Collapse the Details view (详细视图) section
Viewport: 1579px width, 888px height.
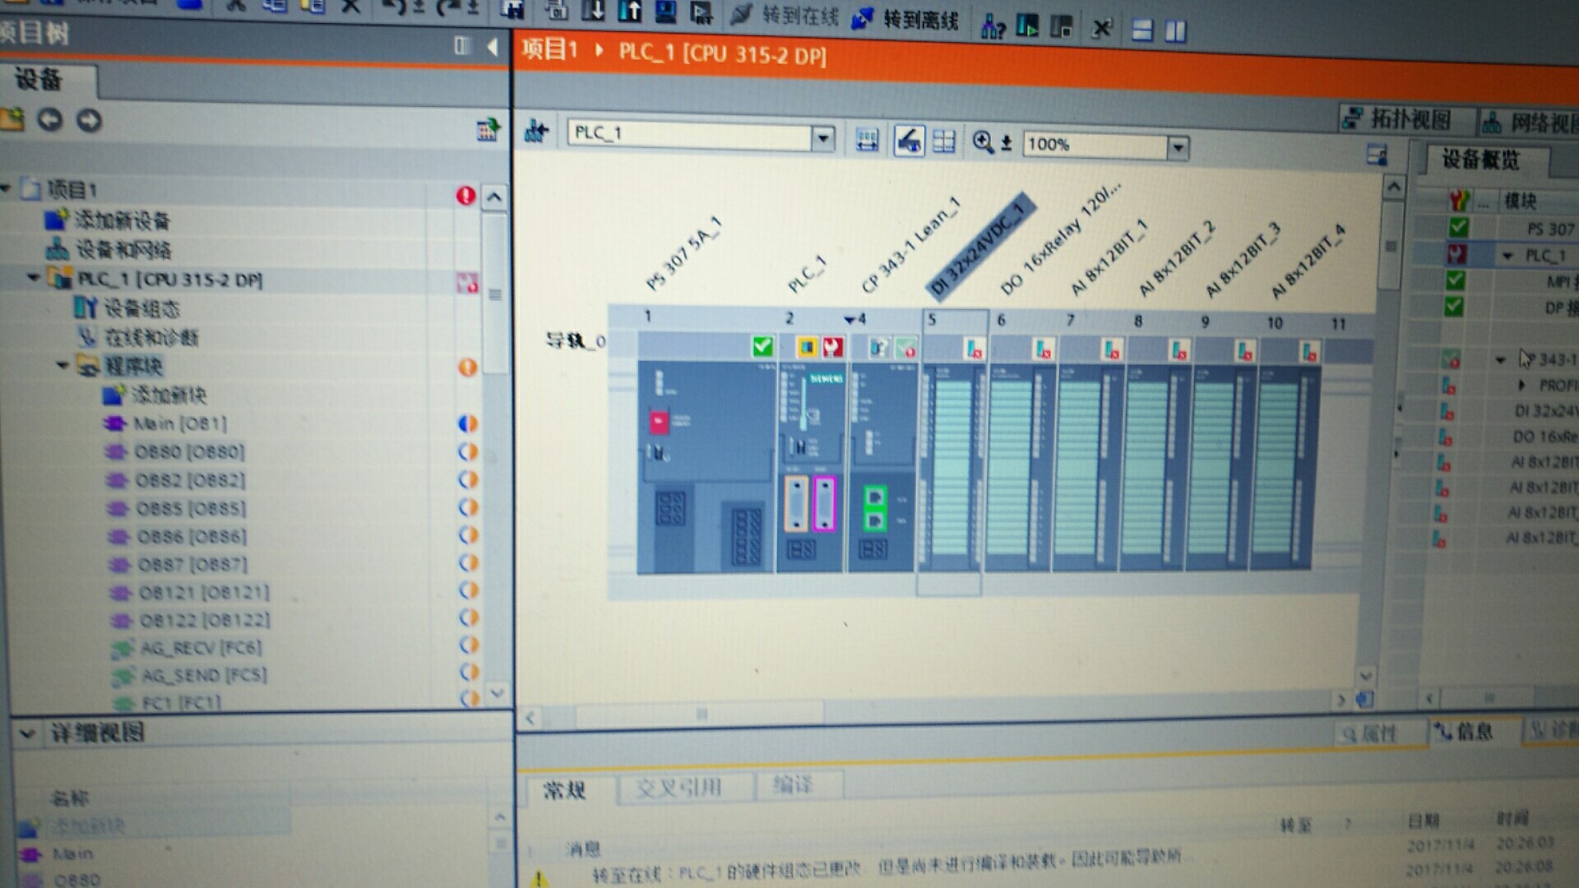tap(27, 733)
